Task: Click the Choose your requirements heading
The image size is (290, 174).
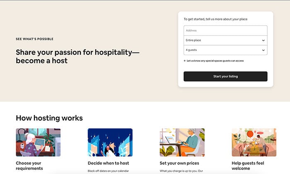Action: coord(29,166)
